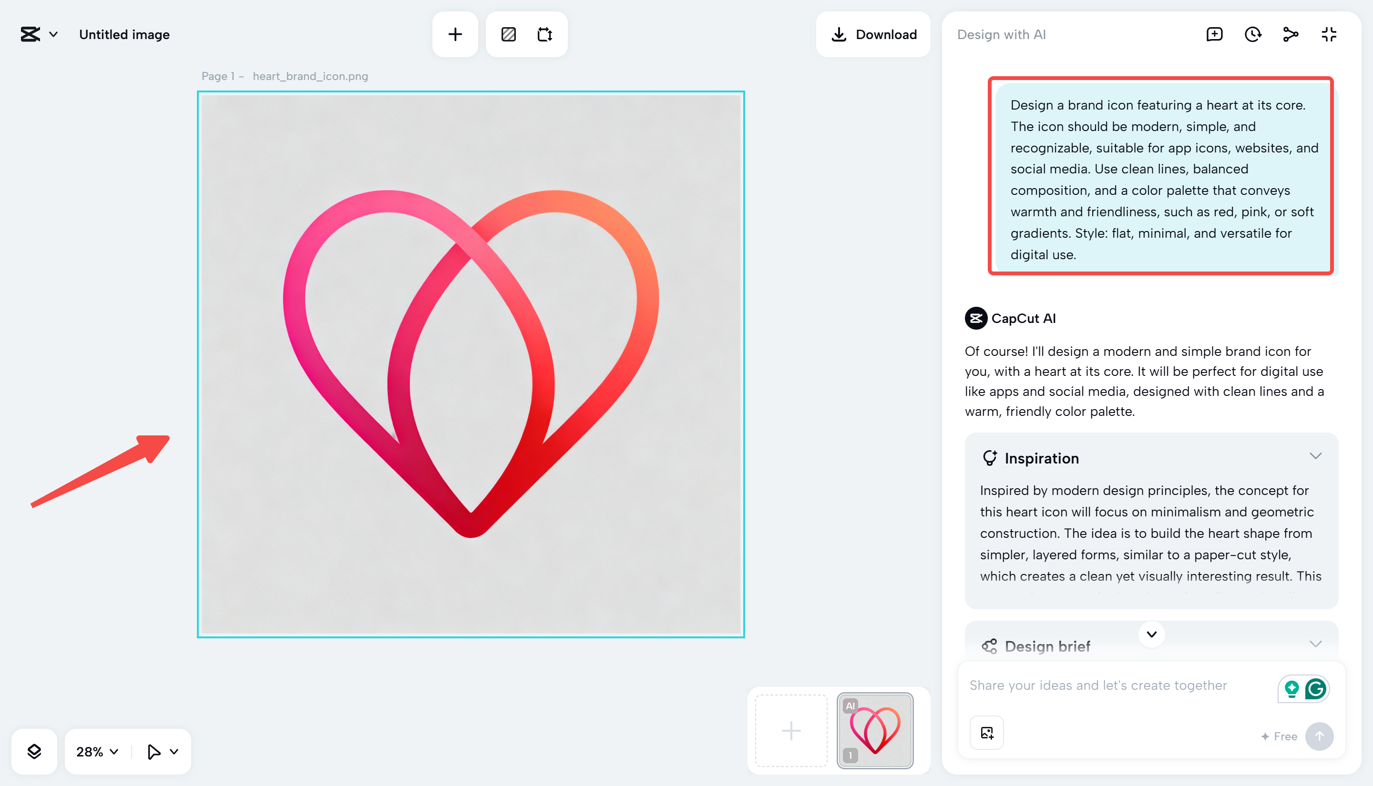The width and height of the screenshot is (1373, 786).
Task: Select the heart icon page thumbnail
Action: click(875, 730)
